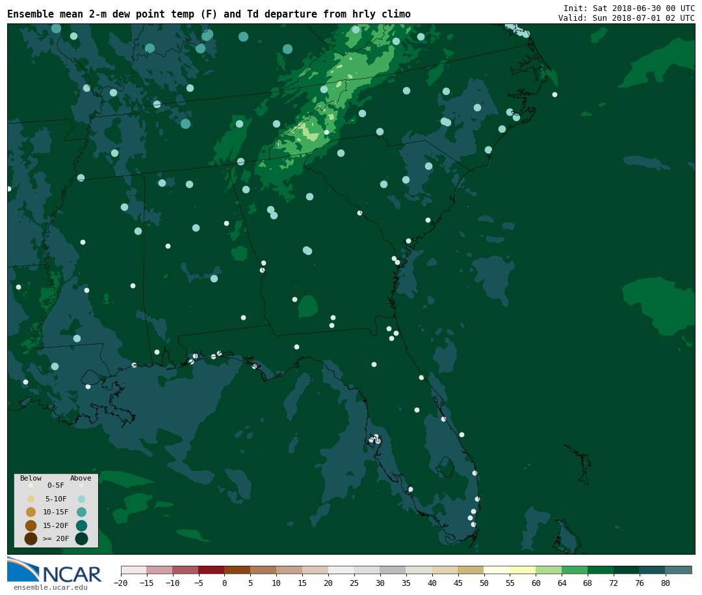
Task: Pick the brown swatch between 0 and 5
Action: [237, 570]
